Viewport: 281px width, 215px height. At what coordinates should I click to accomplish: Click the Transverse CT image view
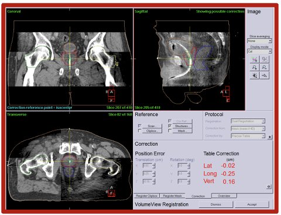pos(70,161)
